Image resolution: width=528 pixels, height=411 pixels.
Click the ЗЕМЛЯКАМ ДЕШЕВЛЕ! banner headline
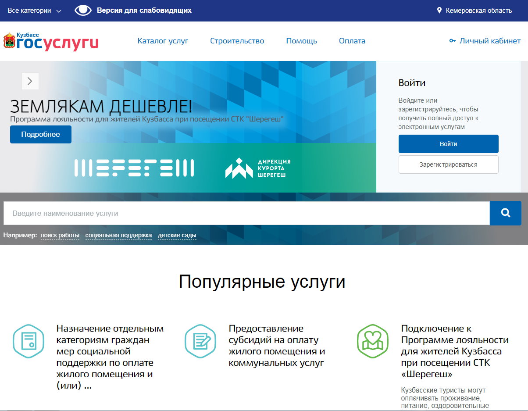coord(101,107)
